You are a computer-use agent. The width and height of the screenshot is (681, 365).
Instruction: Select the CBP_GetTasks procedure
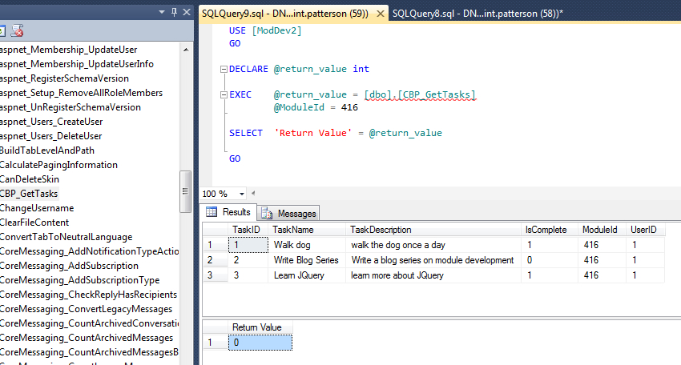click(29, 194)
